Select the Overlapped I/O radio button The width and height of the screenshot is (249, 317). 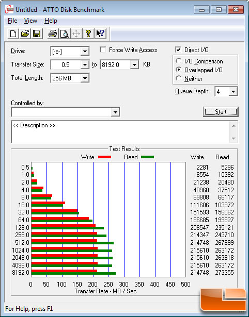coord(179,70)
